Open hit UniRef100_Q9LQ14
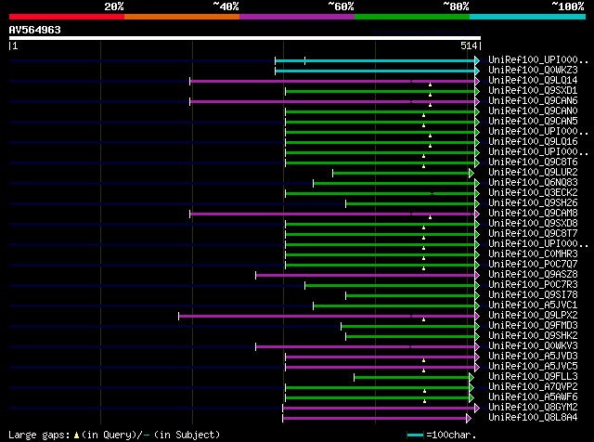Screen dimensions: 594x442 (x=533, y=81)
